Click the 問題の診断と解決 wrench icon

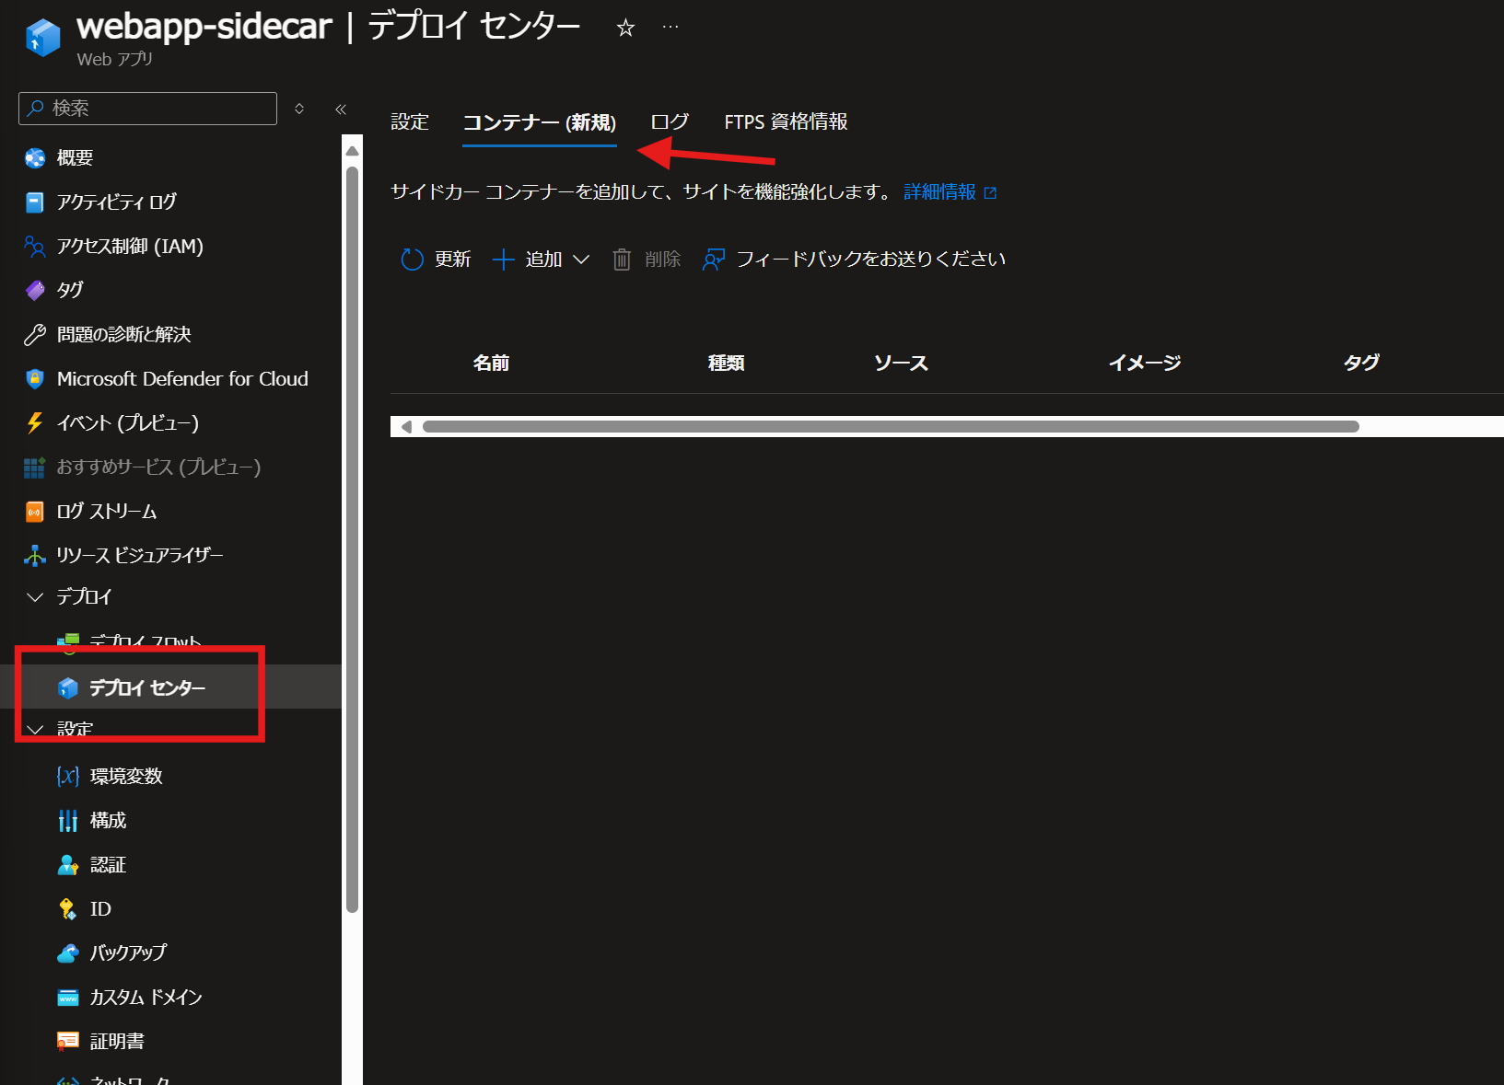point(35,334)
